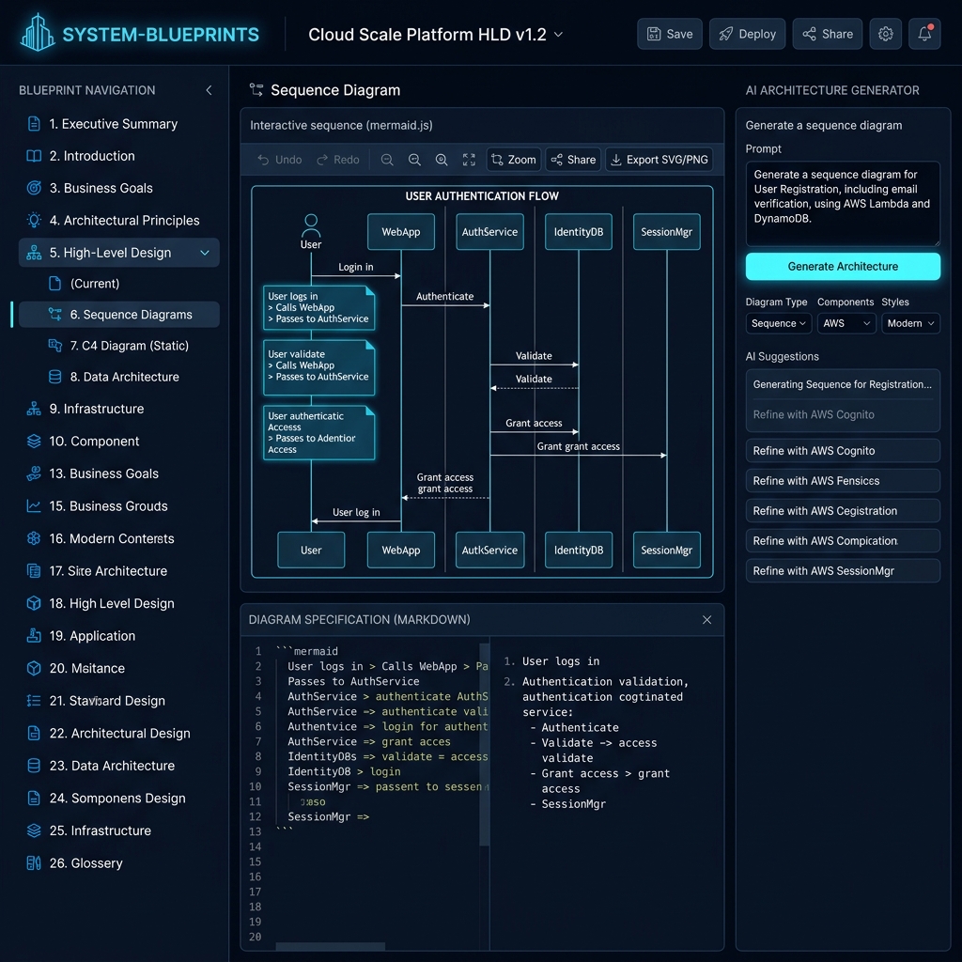Viewport: 962px width, 962px height.
Task: Click the 26. Glossery book icon
Action: [x=35, y=863]
